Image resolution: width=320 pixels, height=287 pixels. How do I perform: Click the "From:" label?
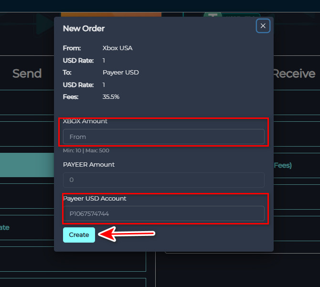[x=72, y=48]
